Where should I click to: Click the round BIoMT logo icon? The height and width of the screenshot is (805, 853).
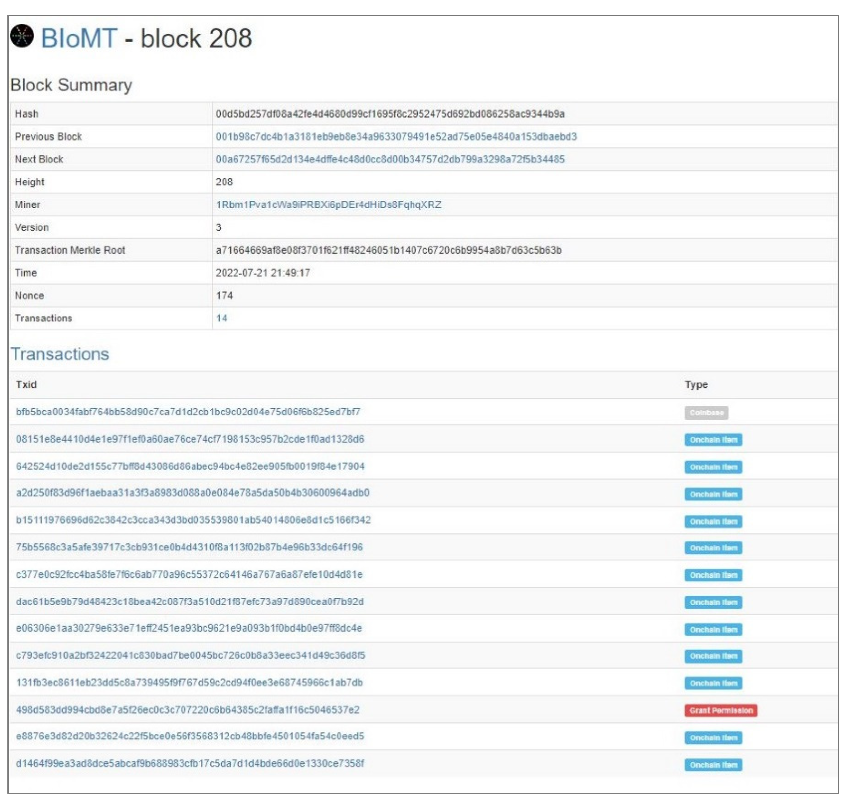tap(22, 35)
